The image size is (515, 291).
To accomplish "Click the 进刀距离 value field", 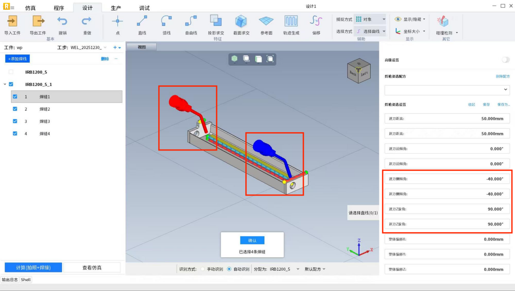I will (447, 119).
